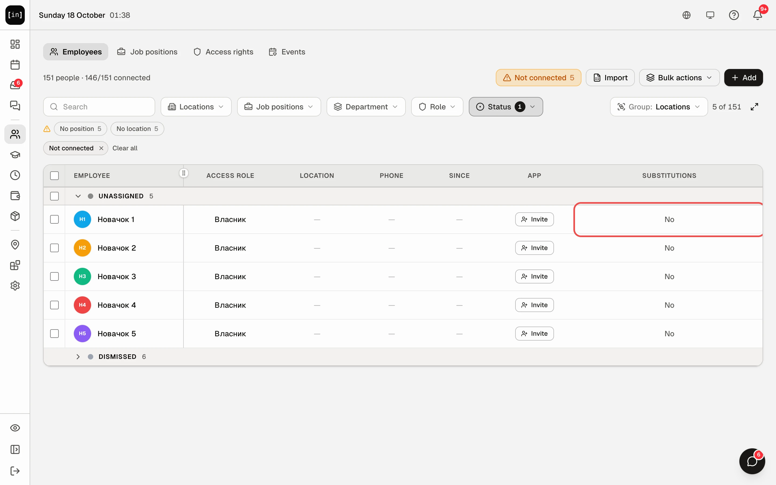Click the logout icon at sidebar bottom
Viewport: 776px width, 485px height.
click(x=15, y=471)
